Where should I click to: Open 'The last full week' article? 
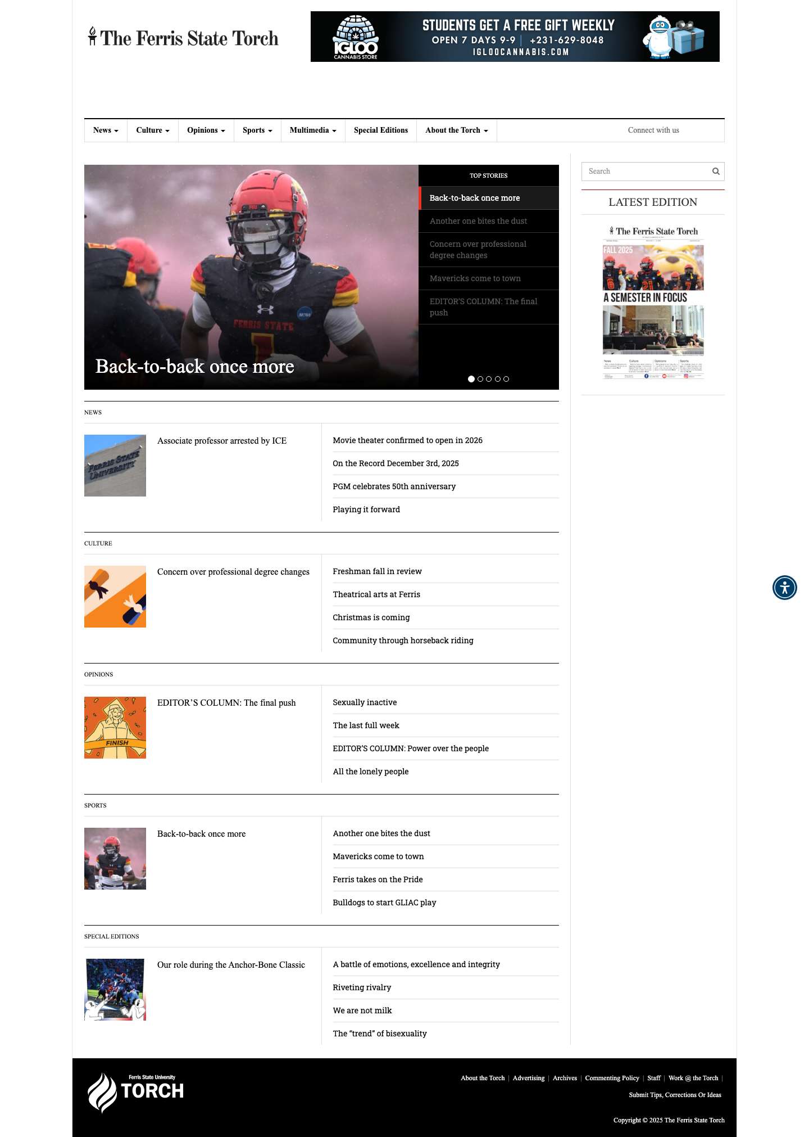[x=366, y=725]
